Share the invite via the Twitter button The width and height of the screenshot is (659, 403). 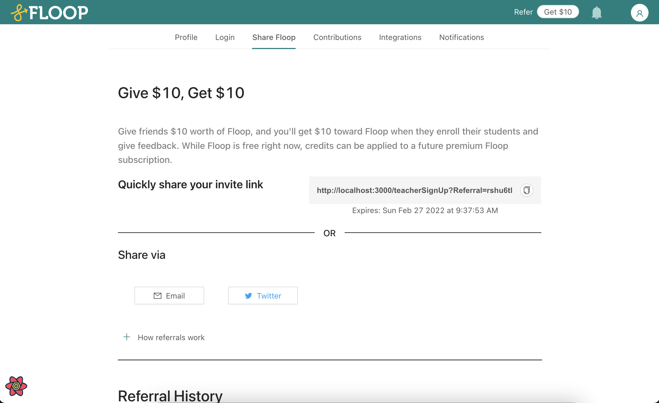point(263,295)
